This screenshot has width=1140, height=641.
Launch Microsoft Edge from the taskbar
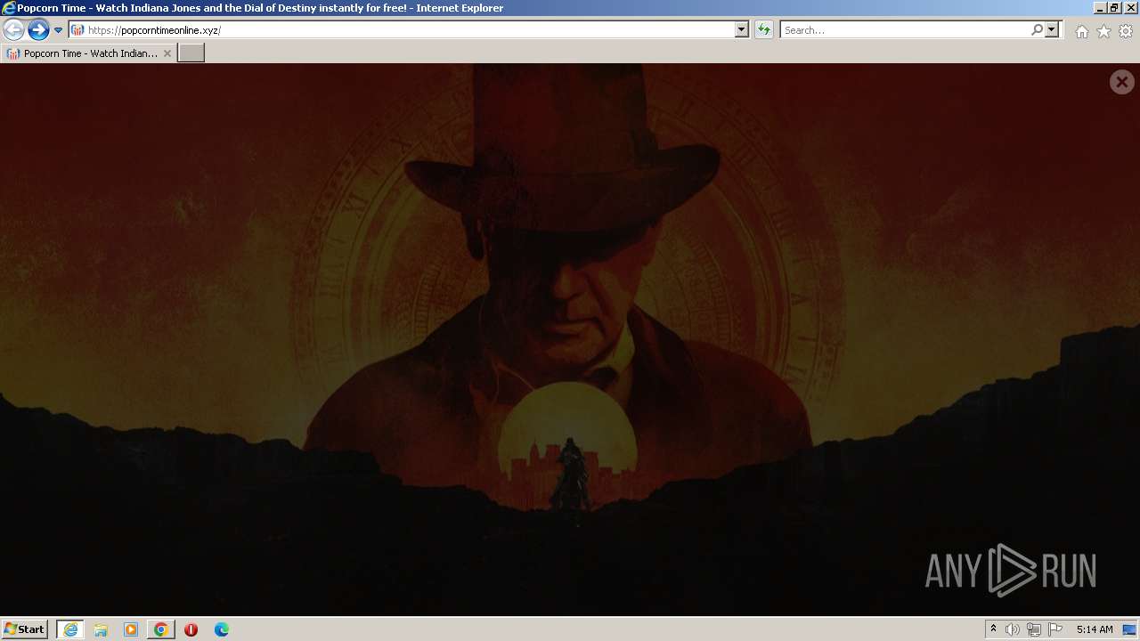pos(222,629)
